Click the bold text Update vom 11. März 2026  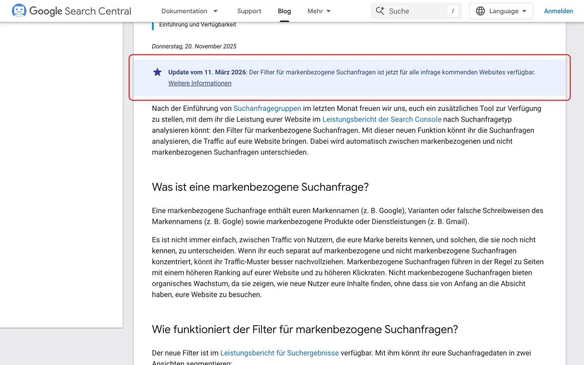207,72
